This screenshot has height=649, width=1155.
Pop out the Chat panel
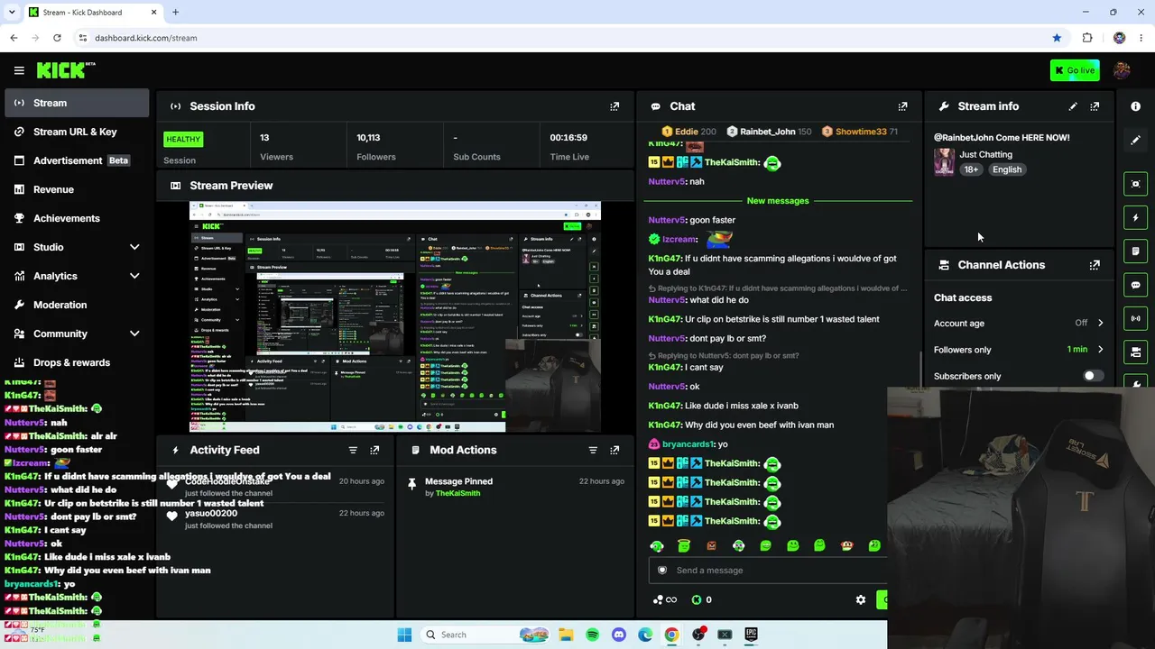(x=902, y=106)
